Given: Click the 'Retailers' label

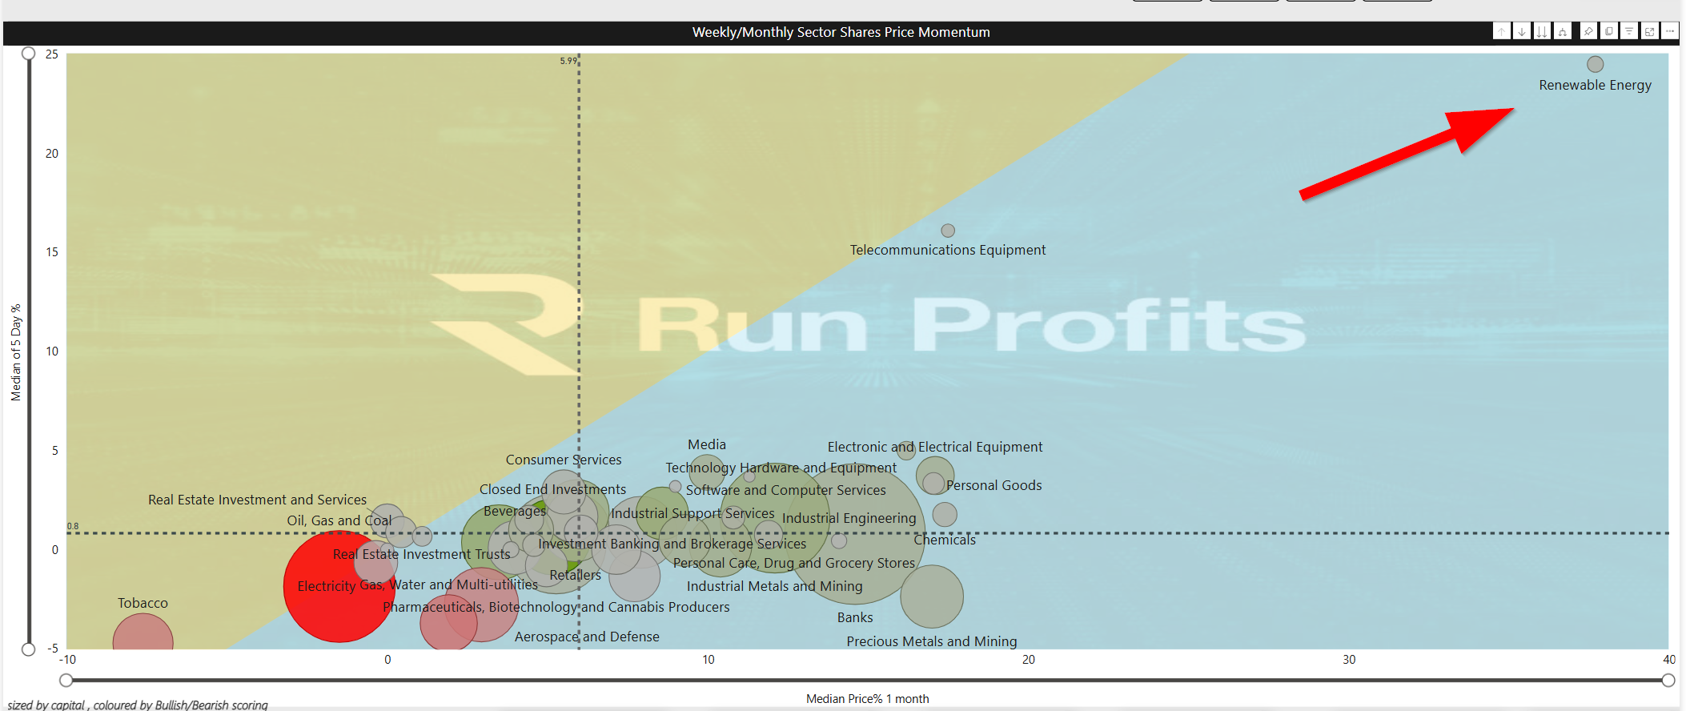Looking at the screenshot, I should pos(576,575).
